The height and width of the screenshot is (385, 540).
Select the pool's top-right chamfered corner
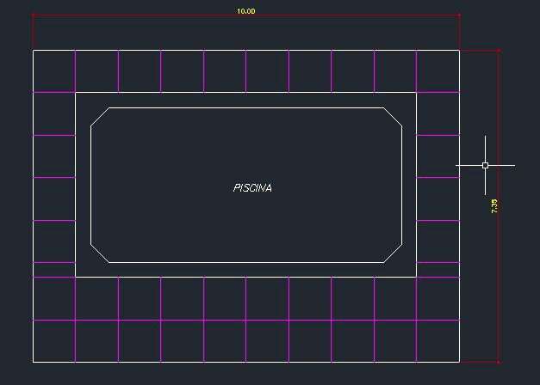[x=393, y=117]
